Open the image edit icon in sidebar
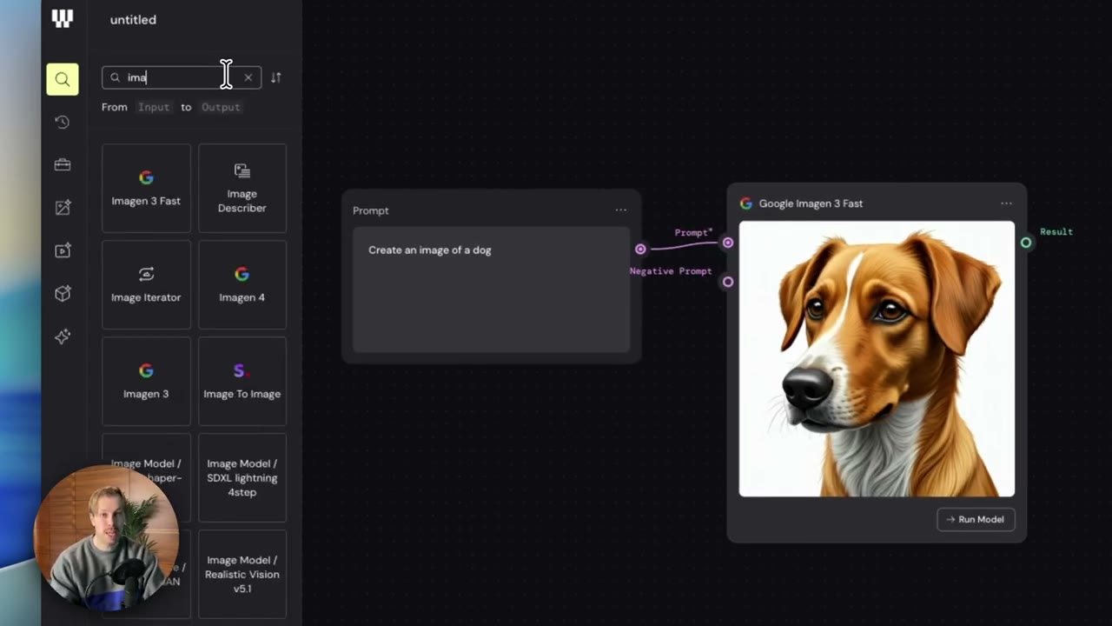This screenshot has width=1112, height=626. tap(63, 208)
